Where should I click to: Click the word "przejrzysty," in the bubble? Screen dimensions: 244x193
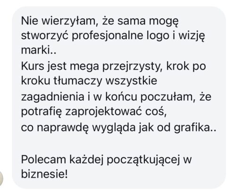point(132,67)
